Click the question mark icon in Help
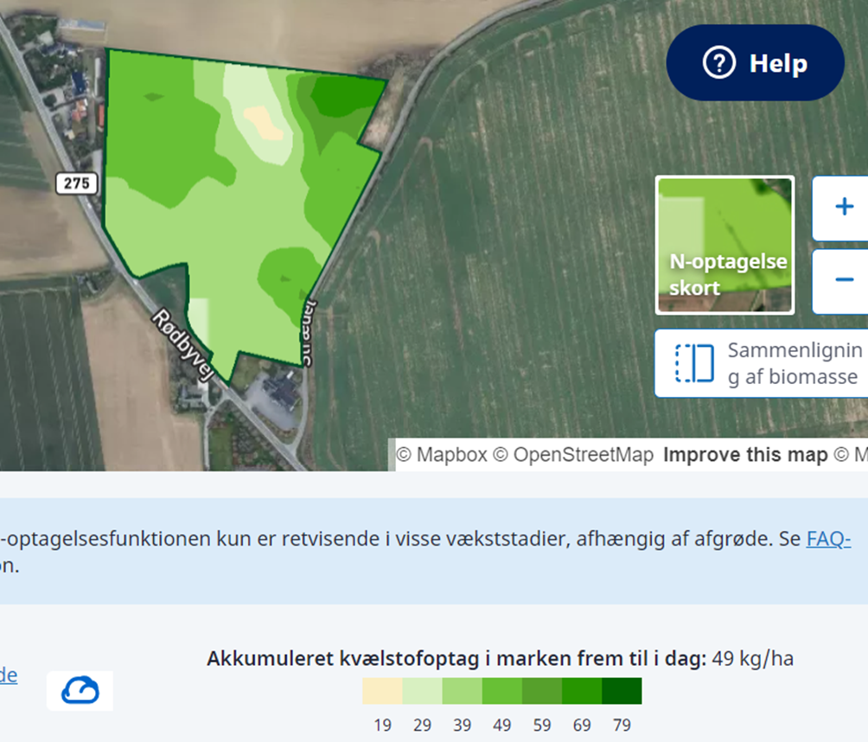Image resolution: width=868 pixels, height=742 pixels. pos(718,63)
